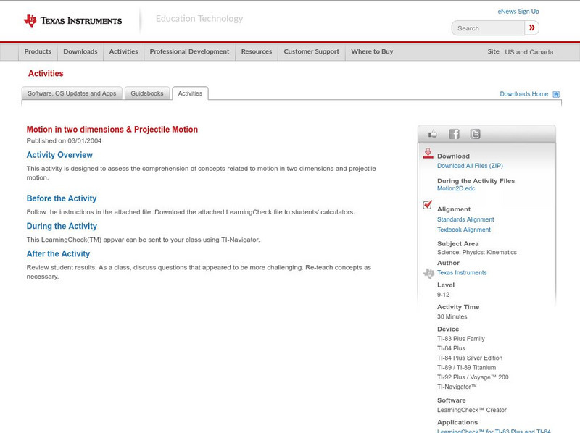Click TI-84 Plus Silver Edition entry
The height and width of the screenshot is (433, 580).
pos(470,358)
